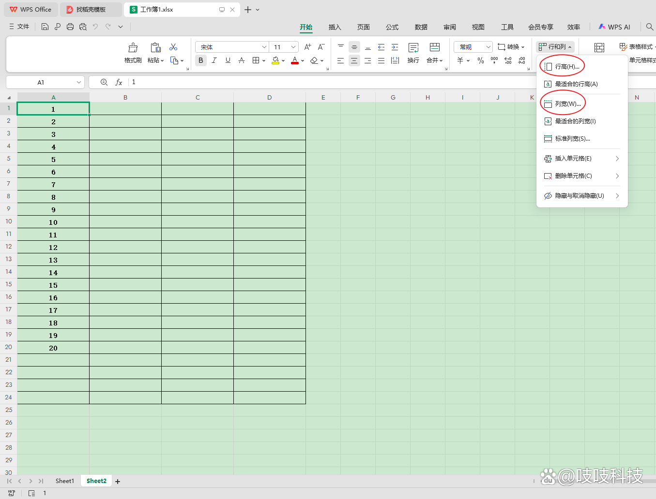Switch to the Insert (插入) ribbon tab
This screenshot has height=499, width=656.
pos(335,27)
